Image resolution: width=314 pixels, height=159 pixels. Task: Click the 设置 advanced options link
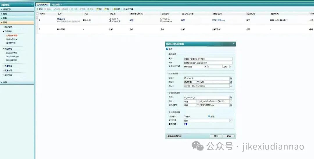185,124
